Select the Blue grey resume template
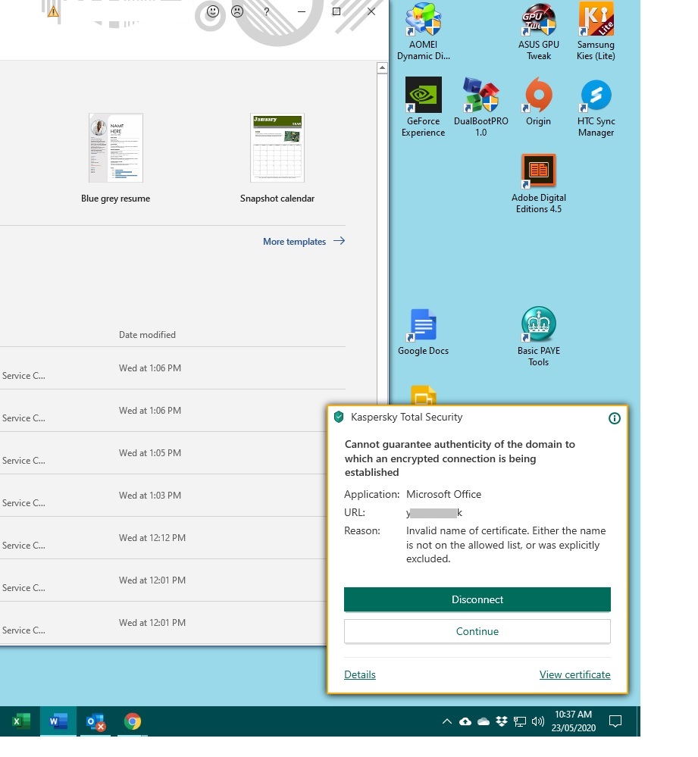The image size is (698, 757). [115, 158]
